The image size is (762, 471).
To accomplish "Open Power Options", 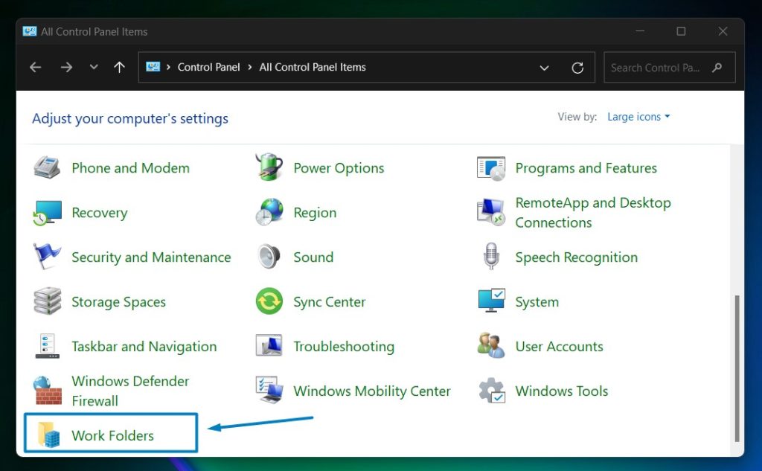I will point(339,168).
